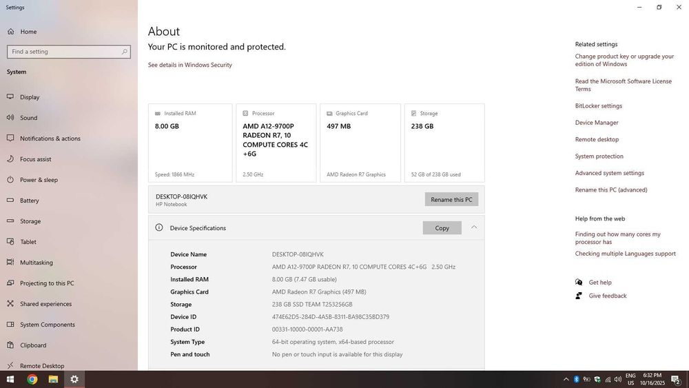Open Google Chrome from the taskbar

[x=32, y=379]
